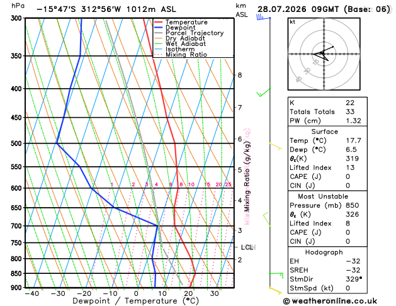Click the 'Most Unstable' section heading
Image resolution: width=396 pixels, height=306 pixels.
point(323,196)
